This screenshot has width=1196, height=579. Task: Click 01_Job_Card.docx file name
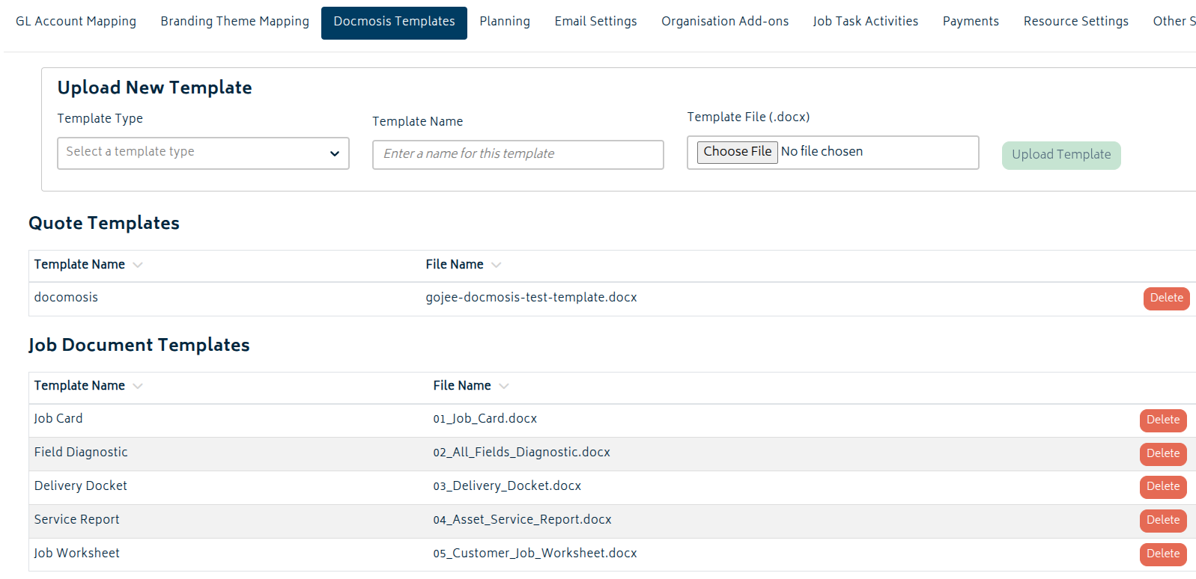pyautogui.click(x=485, y=419)
